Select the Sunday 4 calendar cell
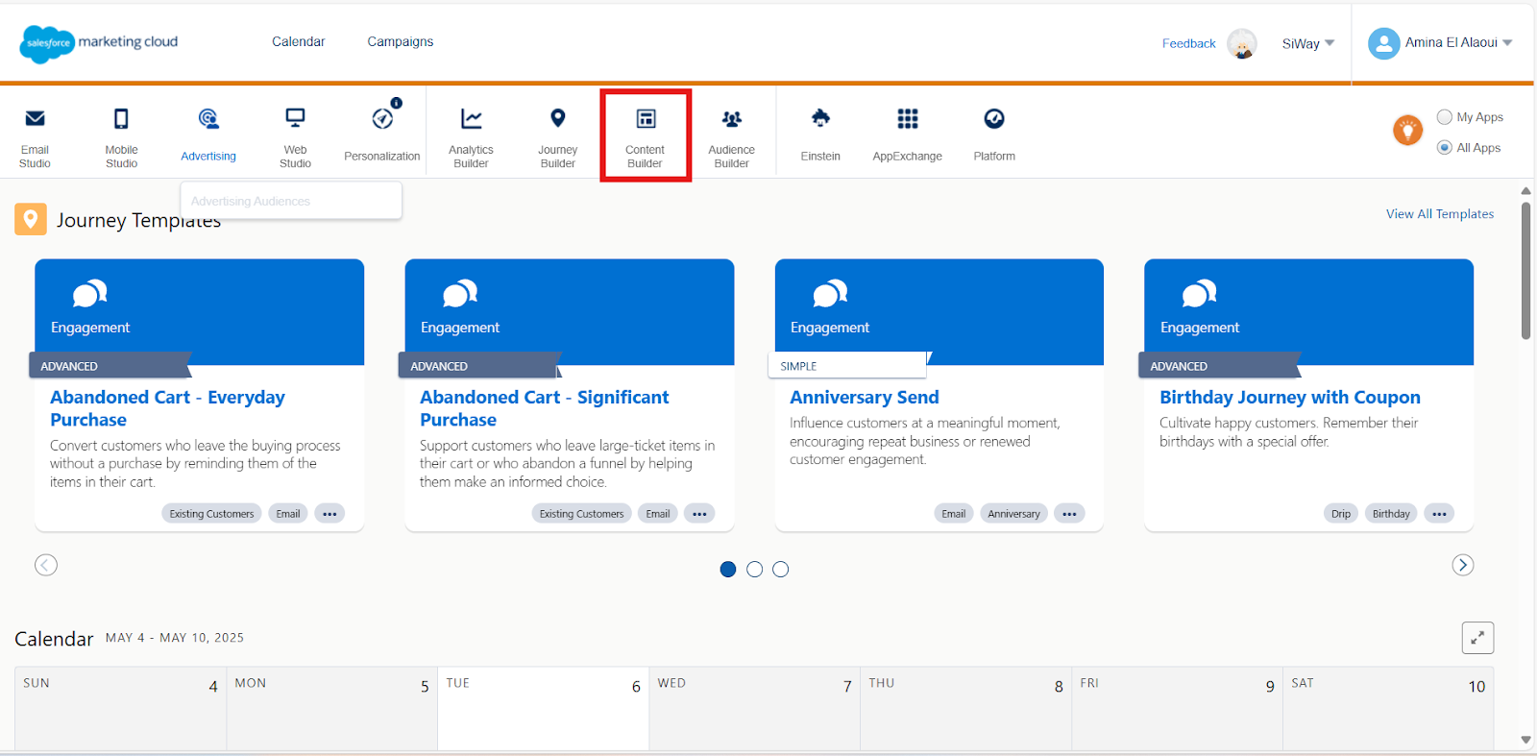This screenshot has width=1537, height=756. [x=120, y=709]
